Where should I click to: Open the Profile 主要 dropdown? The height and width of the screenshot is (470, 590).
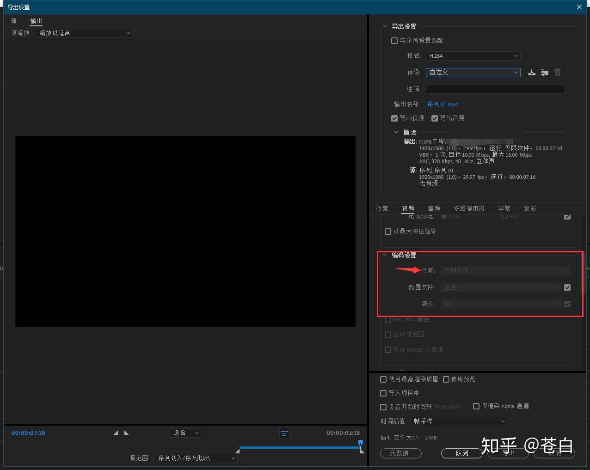pyautogui.click(x=501, y=287)
